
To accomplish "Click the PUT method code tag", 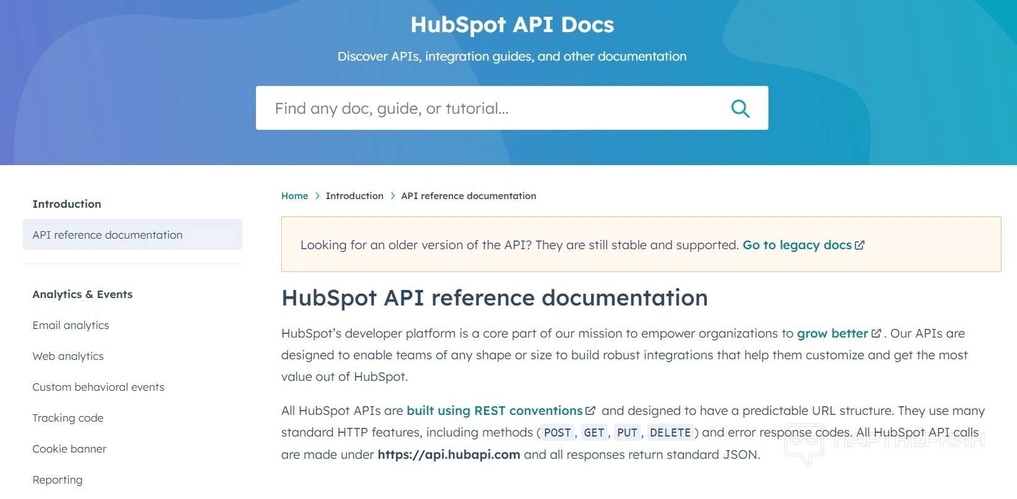I will pyautogui.click(x=627, y=433).
